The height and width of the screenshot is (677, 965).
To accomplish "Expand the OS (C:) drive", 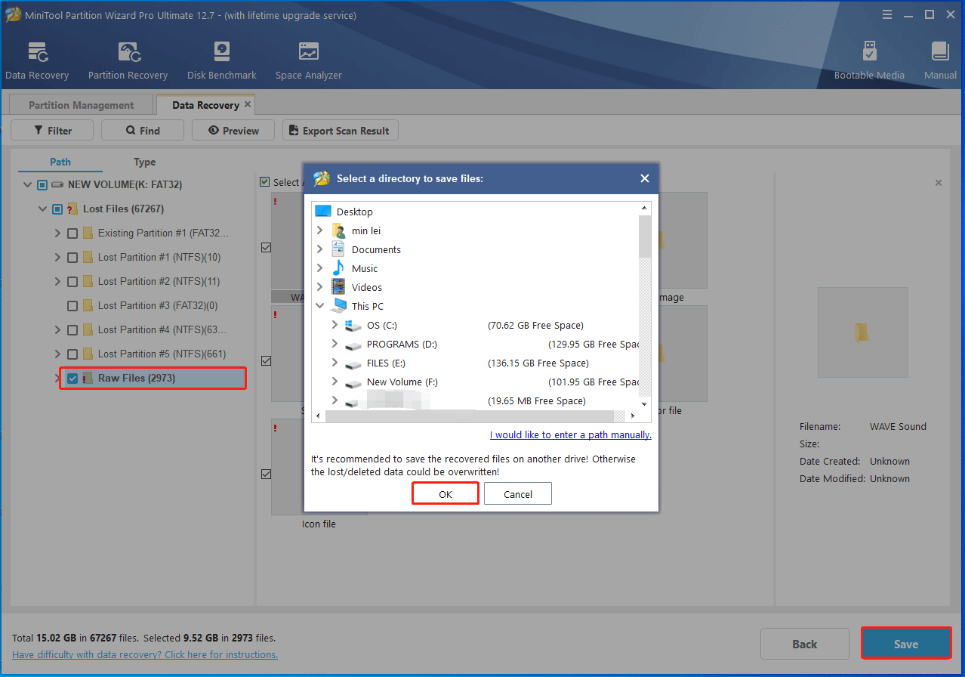I will 335,325.
